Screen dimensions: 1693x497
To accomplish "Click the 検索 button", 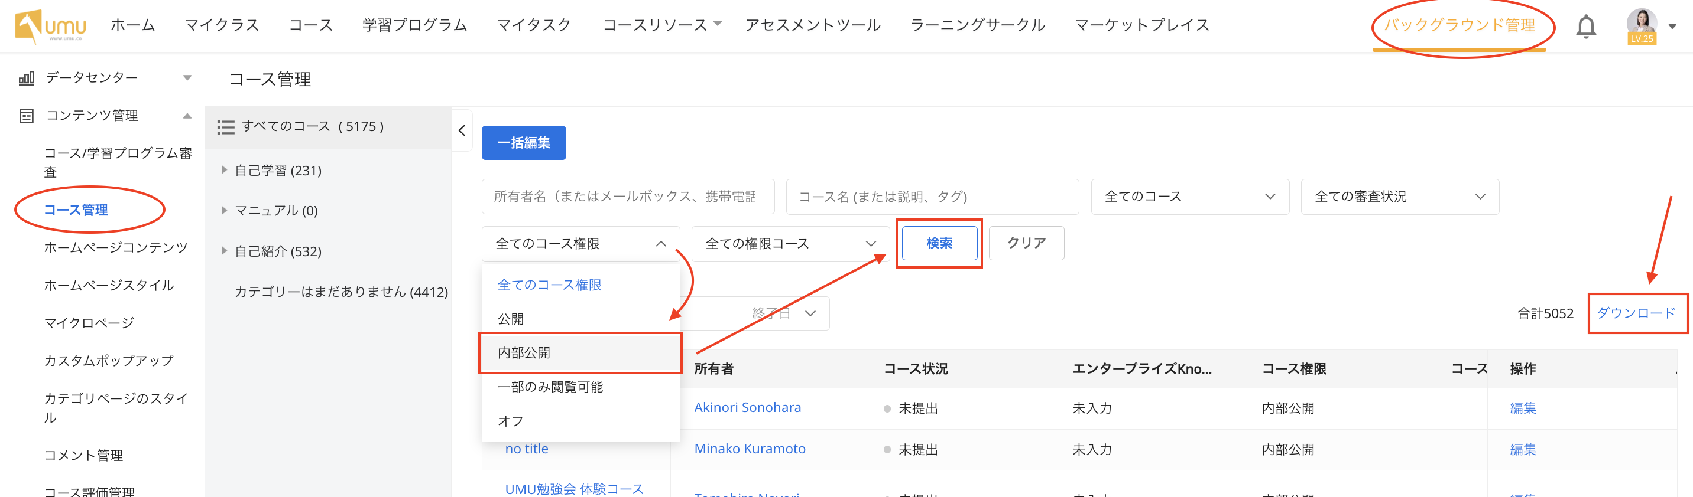I will tap(939, 243).
